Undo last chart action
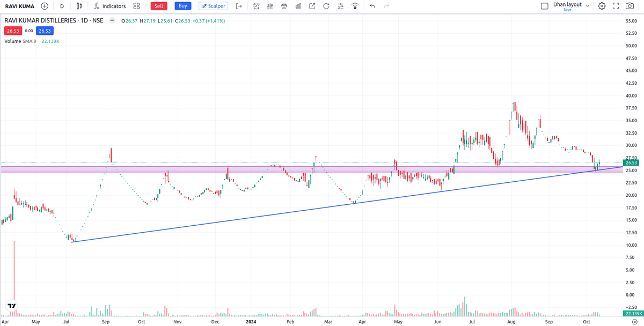The image size is (644, 326). click(x=372, y=6)
